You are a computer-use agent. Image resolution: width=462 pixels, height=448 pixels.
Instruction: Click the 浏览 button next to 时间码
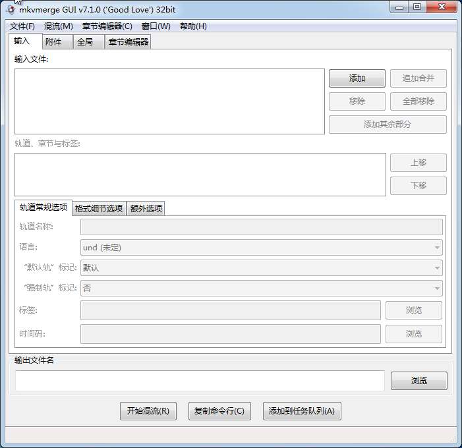(414, 334)
